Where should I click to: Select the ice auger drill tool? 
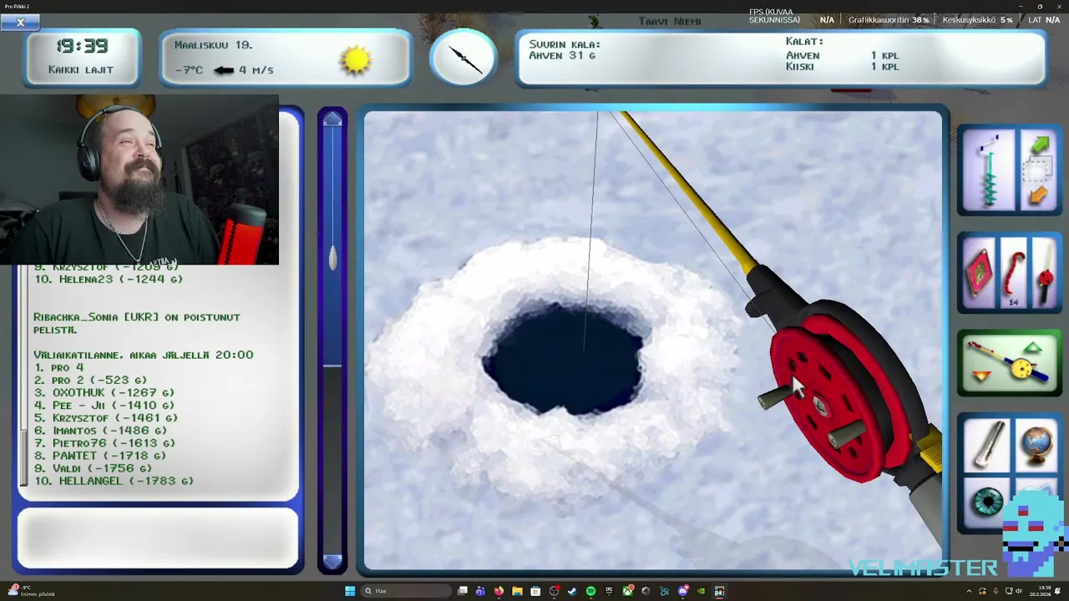989,171
